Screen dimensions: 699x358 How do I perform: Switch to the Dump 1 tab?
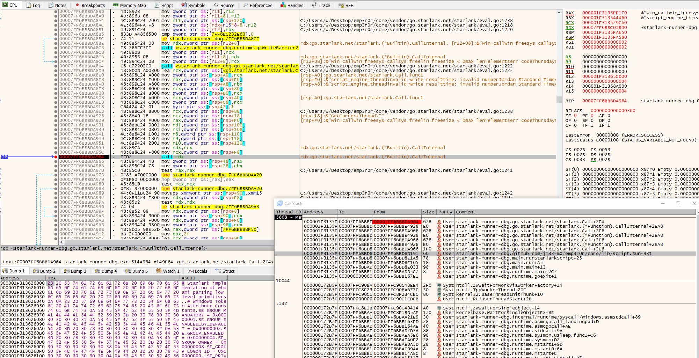click(14, 271)
